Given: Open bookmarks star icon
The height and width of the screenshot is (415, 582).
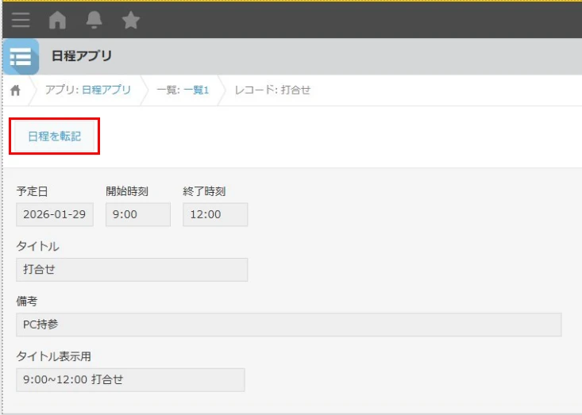Looking at the screenshot, I should (131, 20).
